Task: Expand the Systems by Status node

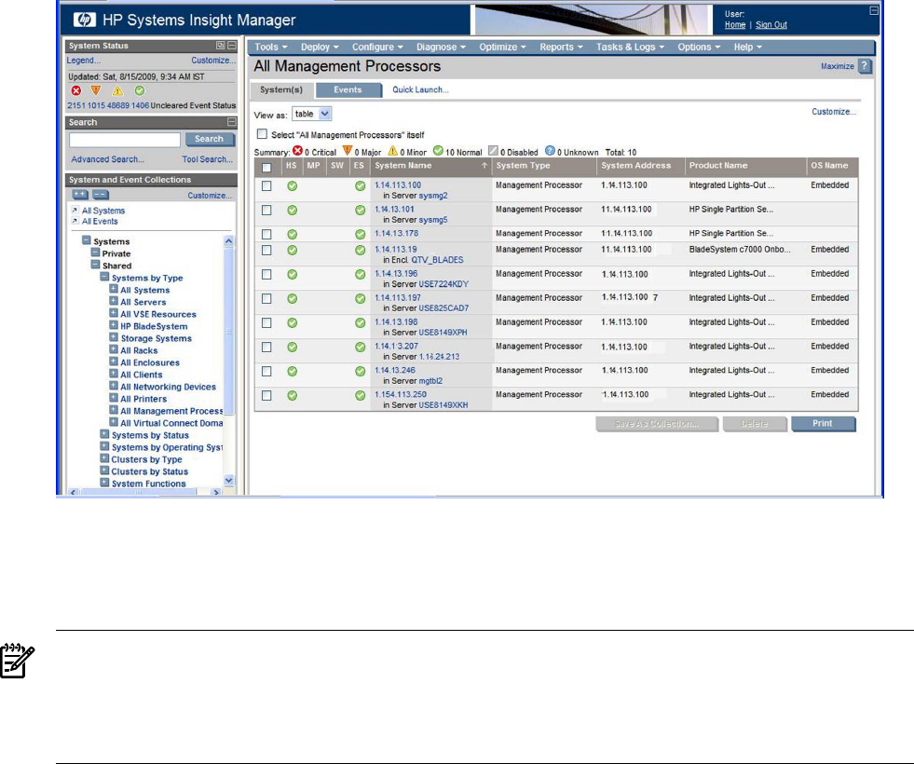Action: pyautogui.click(x=104, y=434)
